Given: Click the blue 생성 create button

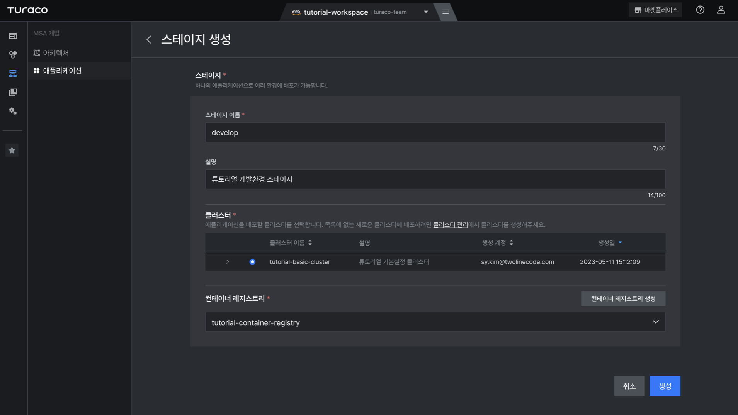Looking at the screenshot, I should [665, 386].
